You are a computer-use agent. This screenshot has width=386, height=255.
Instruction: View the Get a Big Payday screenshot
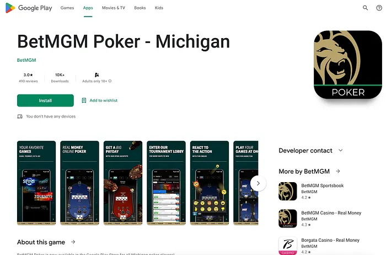(x=123, y=183)
